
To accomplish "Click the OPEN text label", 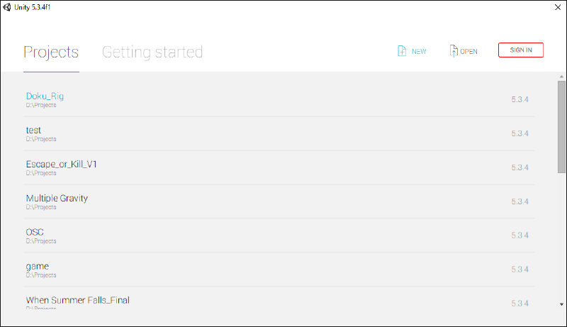I will [x=468, y=52].
